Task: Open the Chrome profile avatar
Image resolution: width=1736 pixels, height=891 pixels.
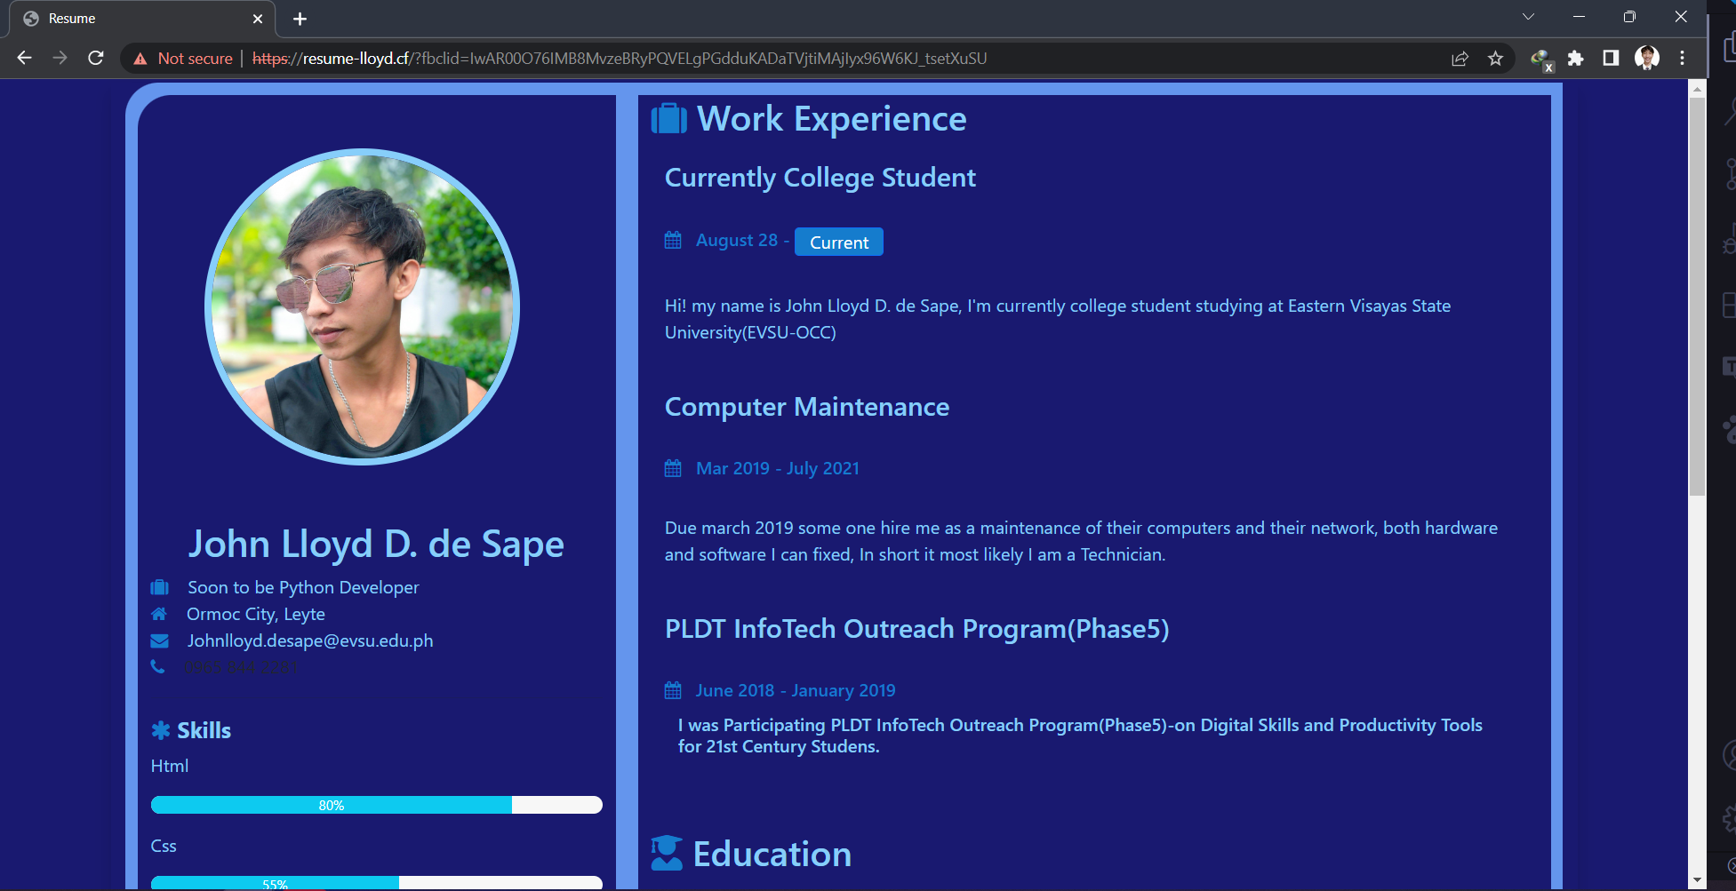Action: [1646, 59]
